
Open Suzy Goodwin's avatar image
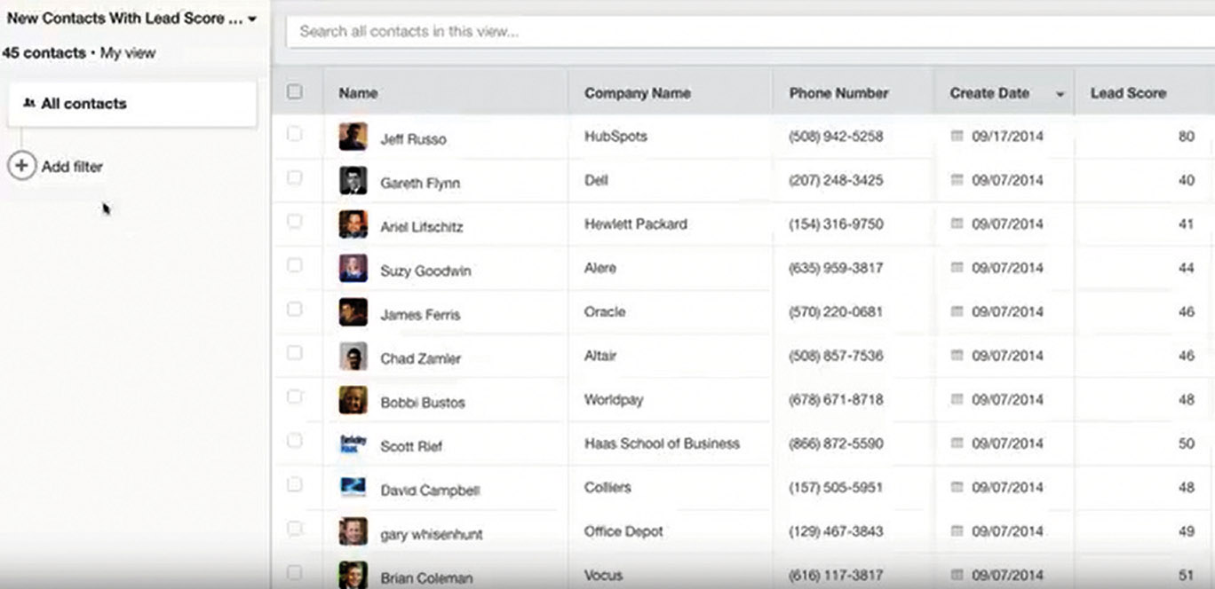point(353,269)
